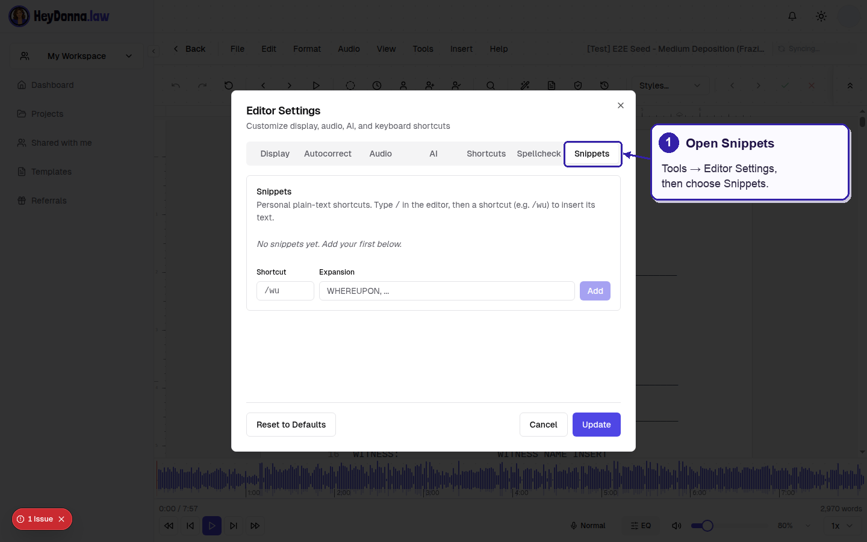
Task: Collapse the left sidebar panel
Action: [154, 51]
